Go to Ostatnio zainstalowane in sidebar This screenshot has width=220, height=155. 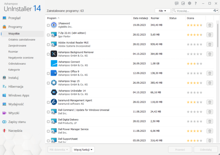[22, 40]
